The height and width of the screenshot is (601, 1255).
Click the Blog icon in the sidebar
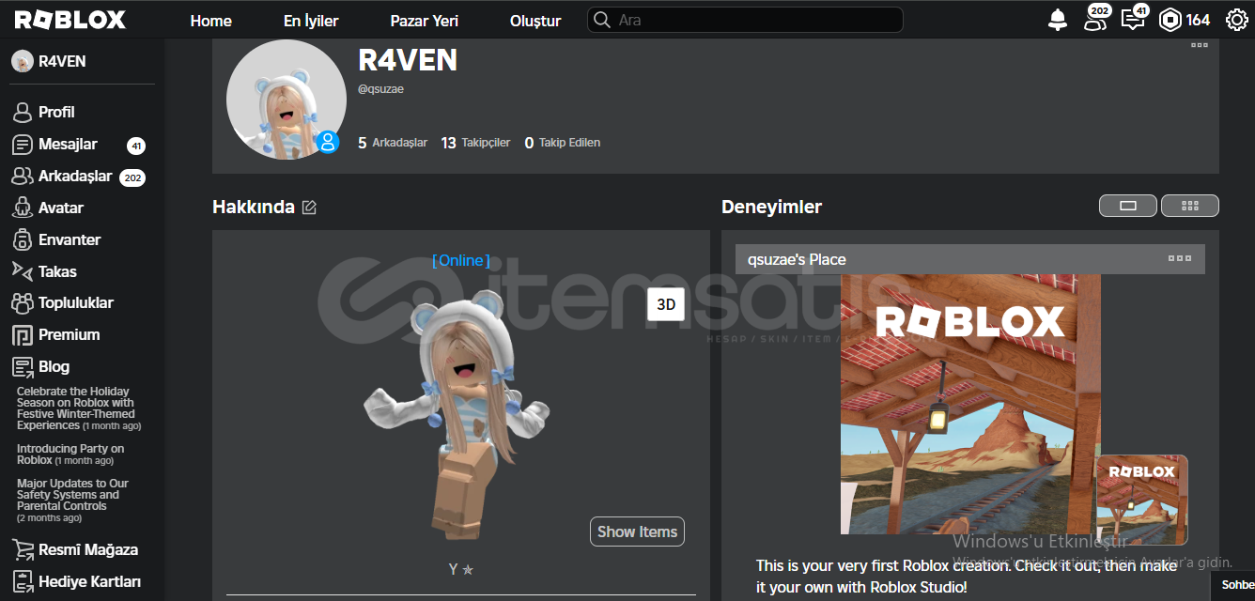(23, 367)
